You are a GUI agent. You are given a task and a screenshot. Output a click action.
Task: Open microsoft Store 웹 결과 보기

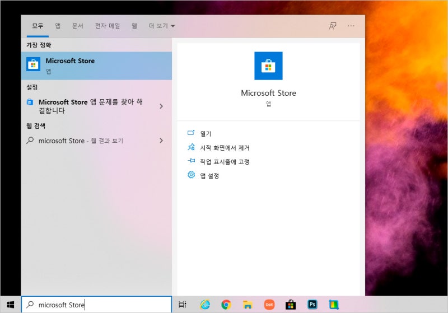(91, 141)
